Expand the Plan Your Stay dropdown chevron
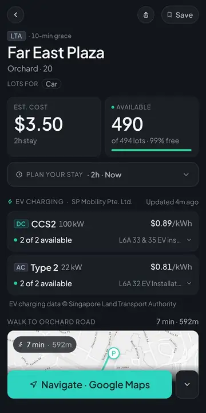This screenshot has height=413, width=206. tap(186, 174)
